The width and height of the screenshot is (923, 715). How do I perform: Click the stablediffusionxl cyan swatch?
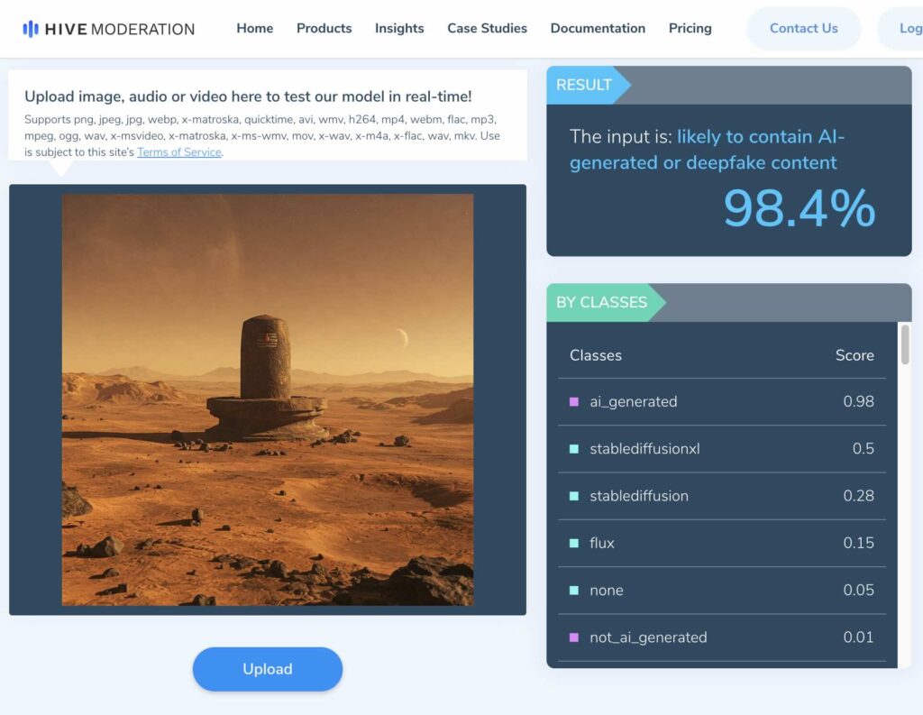pos(574,449)
